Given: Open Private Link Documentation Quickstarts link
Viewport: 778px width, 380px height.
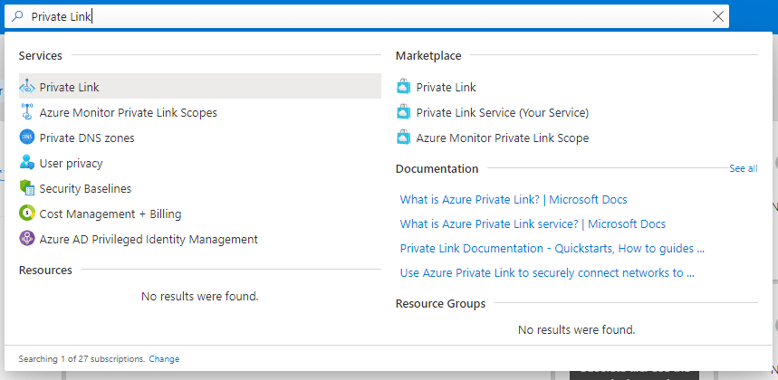Looking at the screenshot, I should 552,248.
